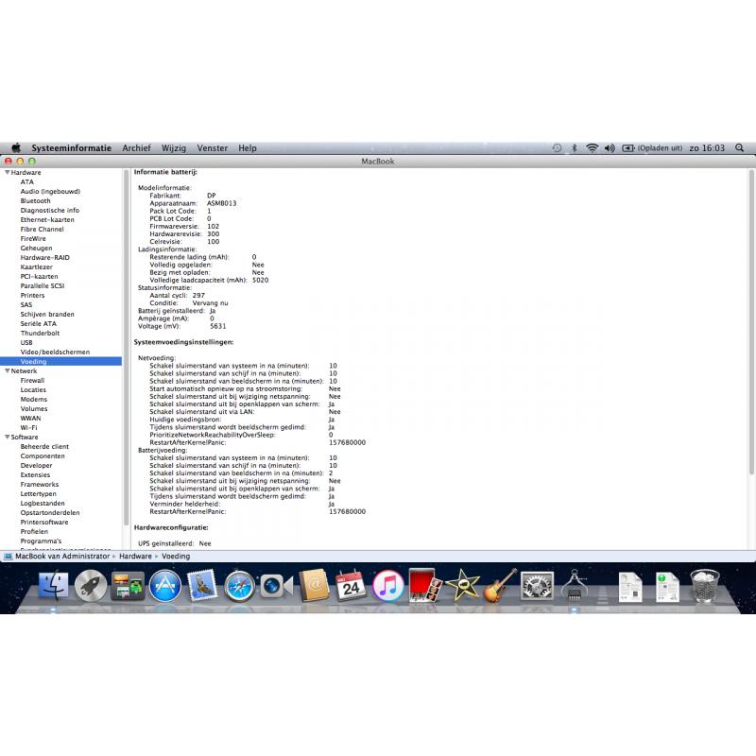This screenshot has height=756, width=756.
Task: Click 'Hardware' in the path bar
Action: [x=135, y=556]
